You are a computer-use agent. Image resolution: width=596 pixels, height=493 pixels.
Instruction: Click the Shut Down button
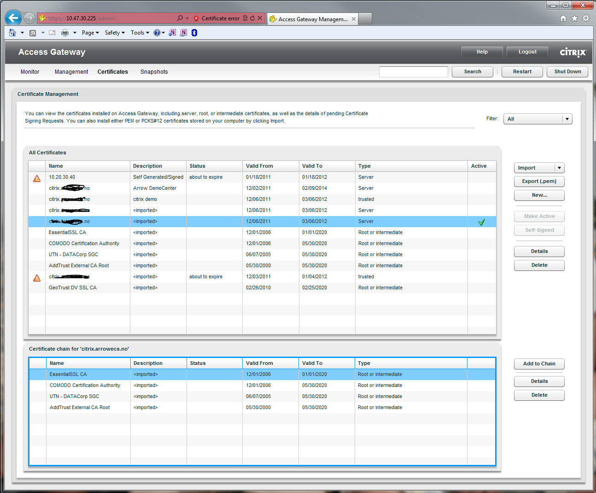tap(567, 72)
